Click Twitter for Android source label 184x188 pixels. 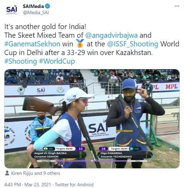[x=74, y=185]
